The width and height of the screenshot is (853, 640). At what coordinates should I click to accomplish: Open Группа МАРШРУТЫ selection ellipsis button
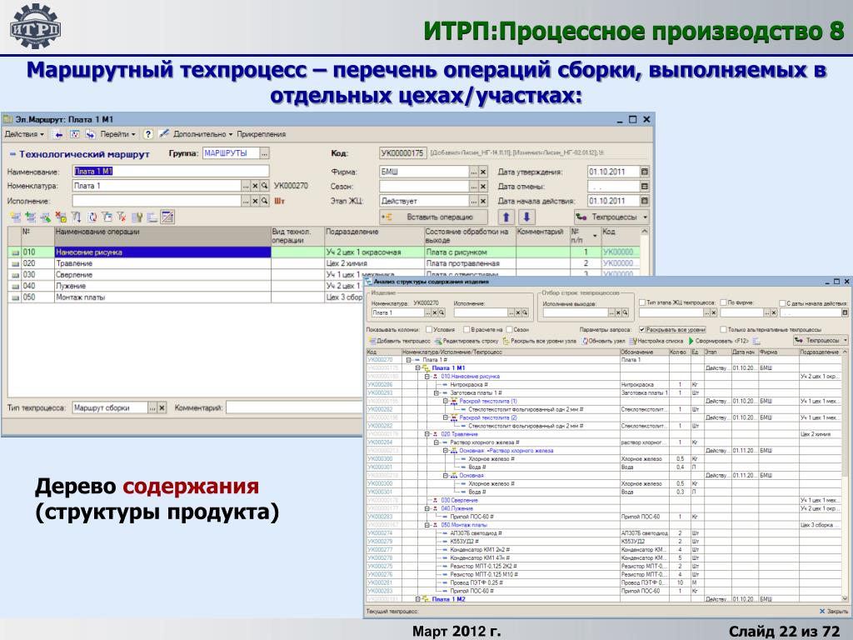[x=264, y=153]
